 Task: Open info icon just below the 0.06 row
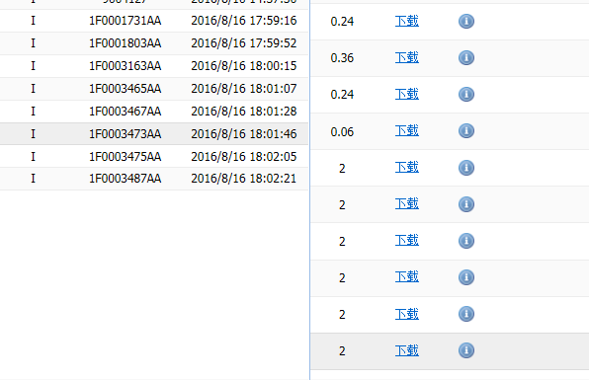(466, 168)
